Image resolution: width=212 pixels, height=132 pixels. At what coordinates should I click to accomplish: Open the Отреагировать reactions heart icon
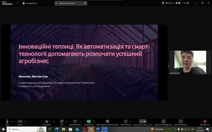[75, 121]
